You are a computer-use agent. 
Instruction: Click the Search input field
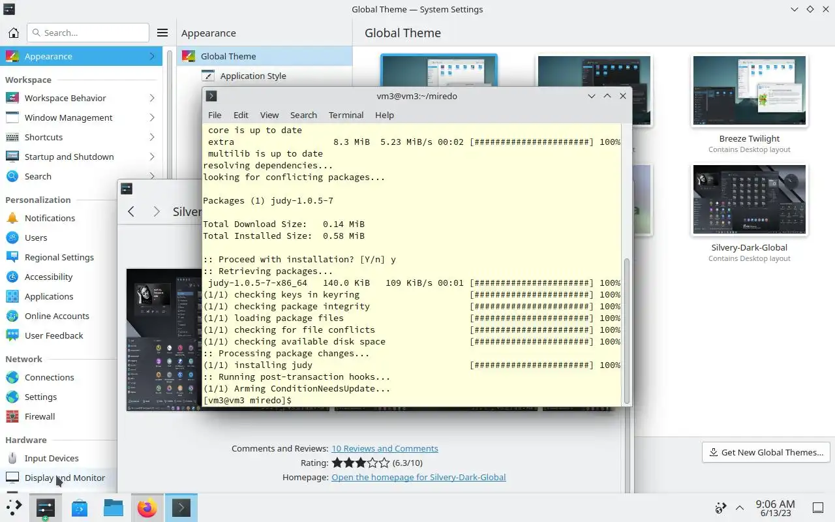coord(88,33)
